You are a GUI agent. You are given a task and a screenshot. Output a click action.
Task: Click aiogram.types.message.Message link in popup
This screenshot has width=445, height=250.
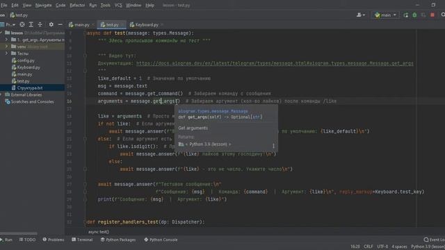point(213,111)
